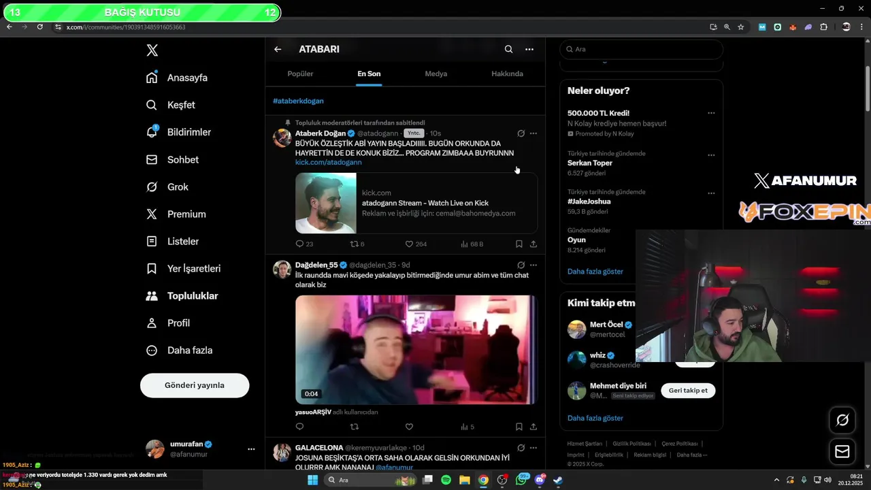Open more menu on Dağdelen_55 post

click(x=533, y=265)
